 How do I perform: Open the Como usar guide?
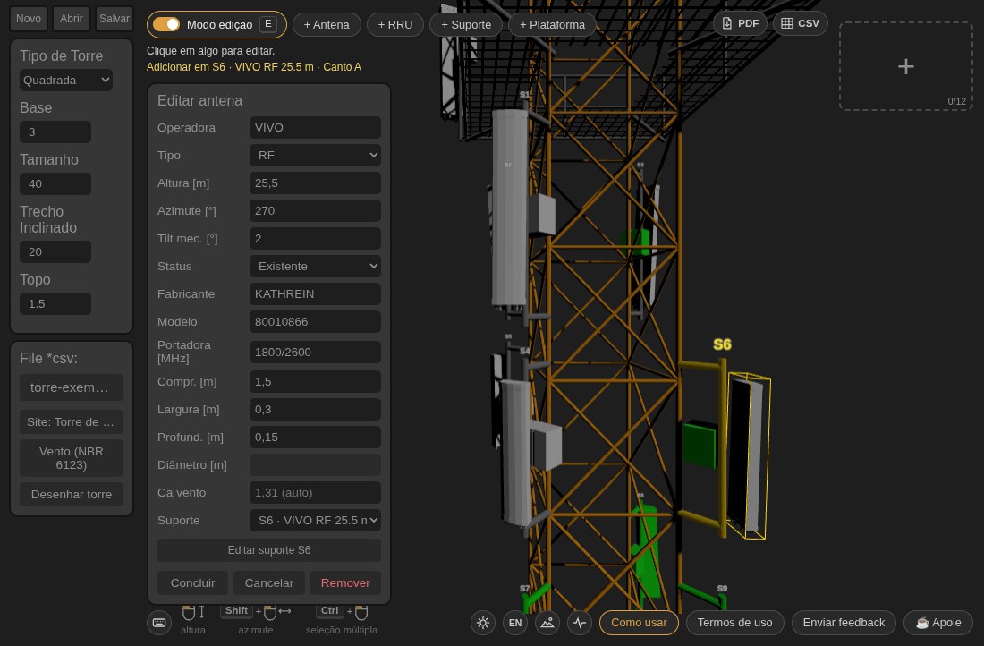point(639,623)
